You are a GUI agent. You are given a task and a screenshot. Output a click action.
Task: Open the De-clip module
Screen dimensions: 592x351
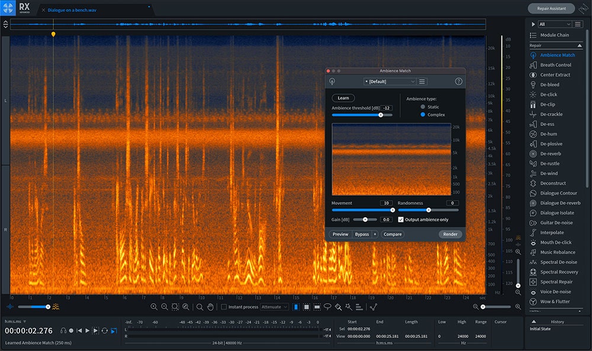pyautogui.click(x=548, y=104)
